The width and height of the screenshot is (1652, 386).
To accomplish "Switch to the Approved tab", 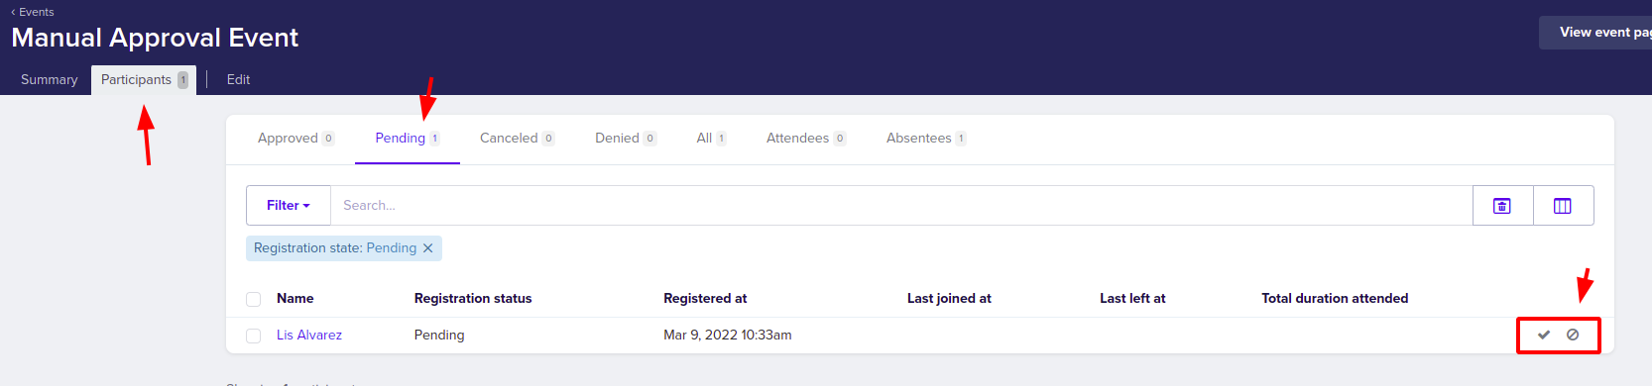I will 295,138.
